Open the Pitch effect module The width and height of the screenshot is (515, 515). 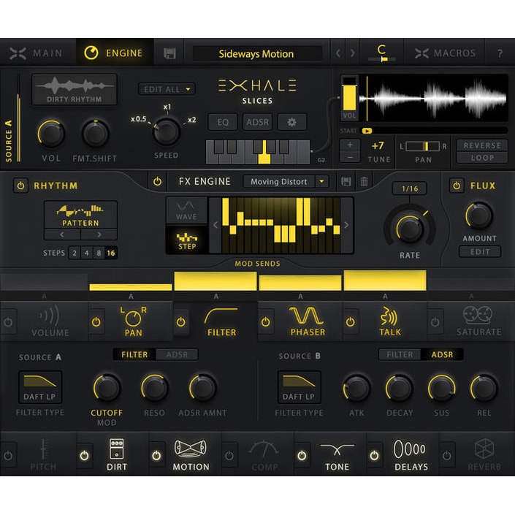pos(43,454)
